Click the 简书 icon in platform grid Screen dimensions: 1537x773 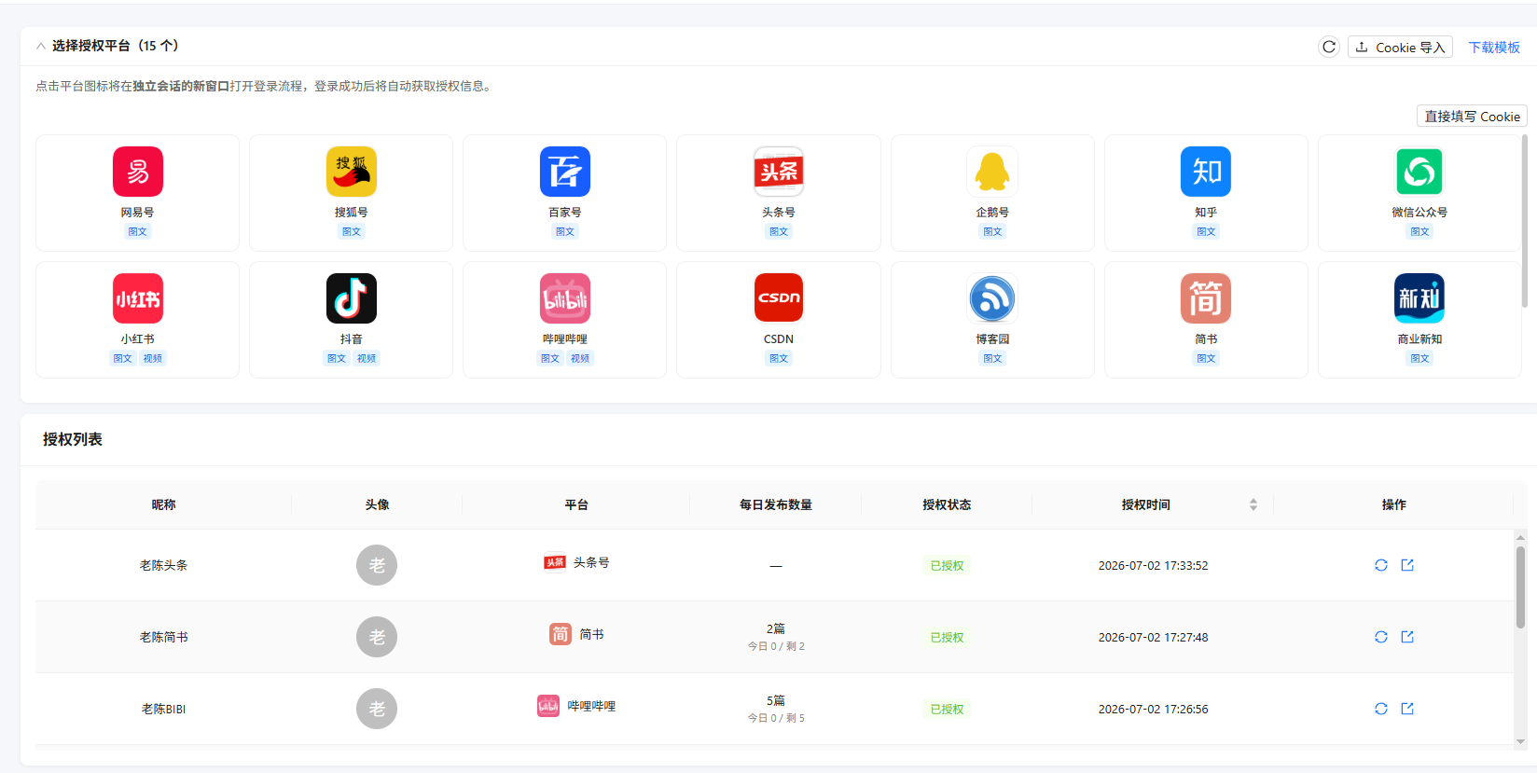click(1206, 298)
